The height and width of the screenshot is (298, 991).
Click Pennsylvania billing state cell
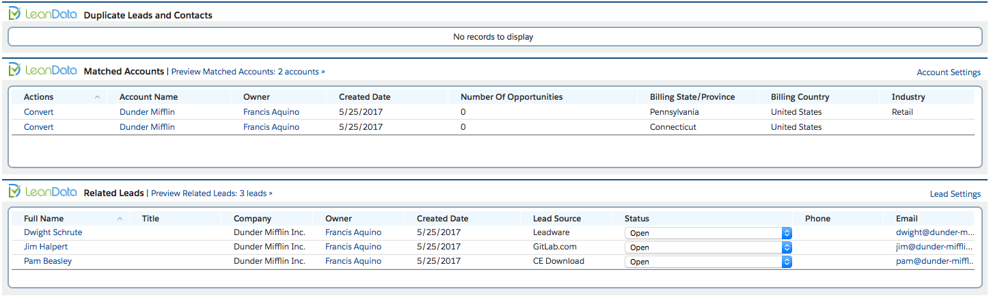[x=675, y=112]
